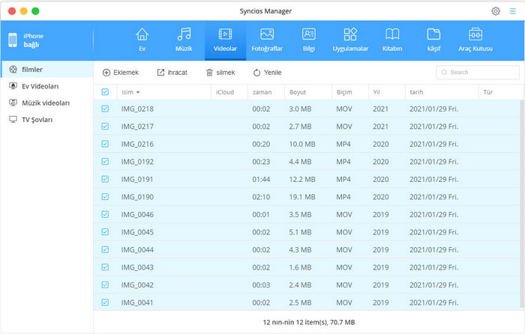
Task: Open the Müzik music note icon
Action: tap(184, 34)
